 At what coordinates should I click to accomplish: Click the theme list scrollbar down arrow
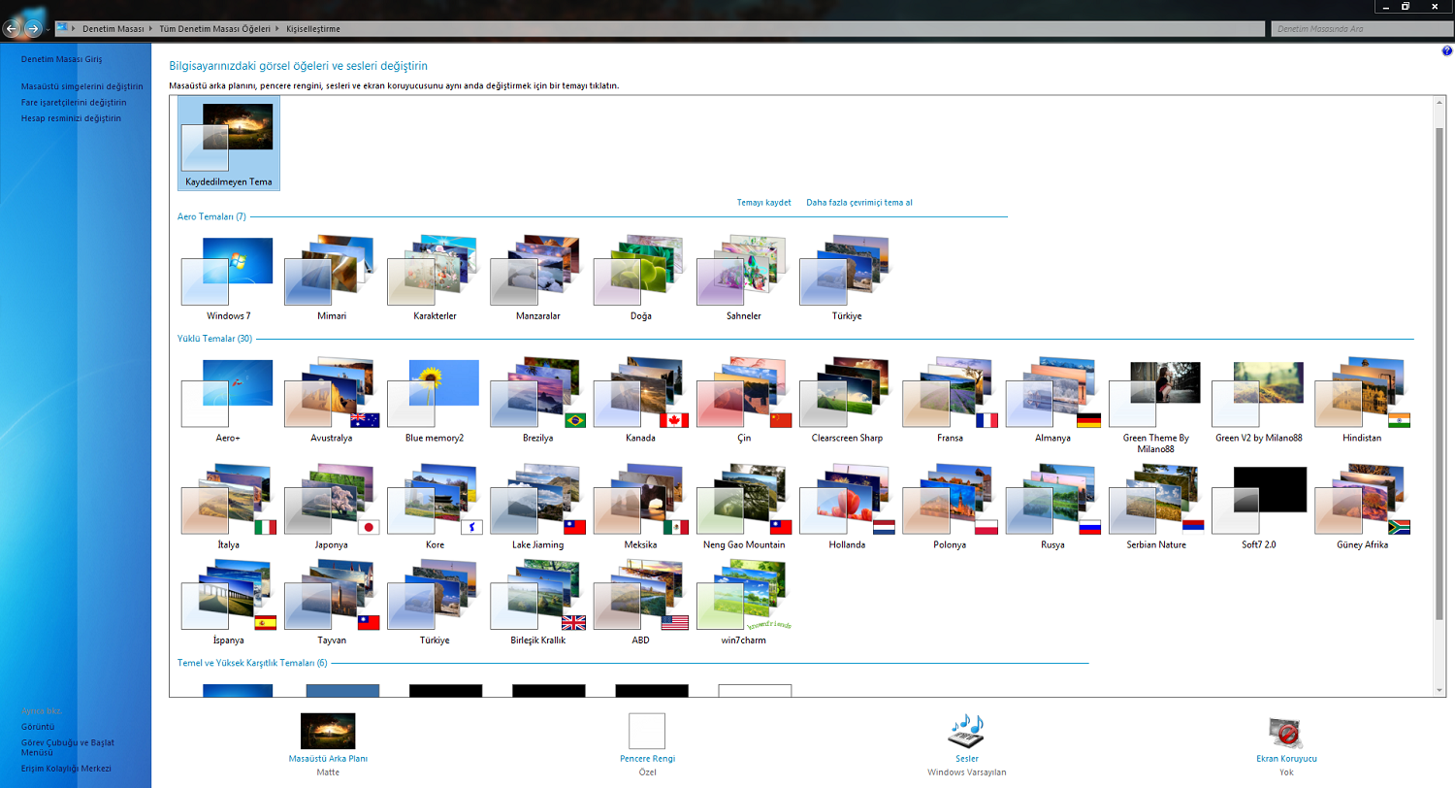1439,689
